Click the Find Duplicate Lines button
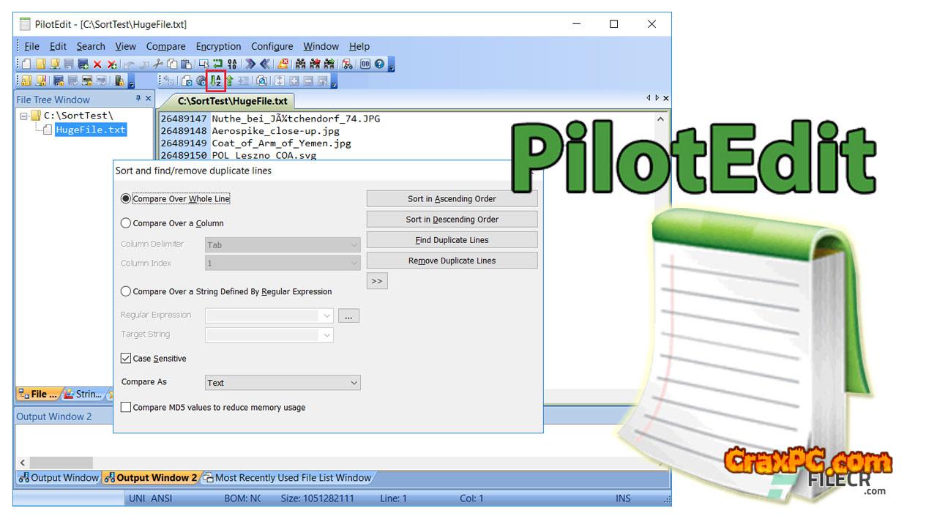 (x=452, y=239)
